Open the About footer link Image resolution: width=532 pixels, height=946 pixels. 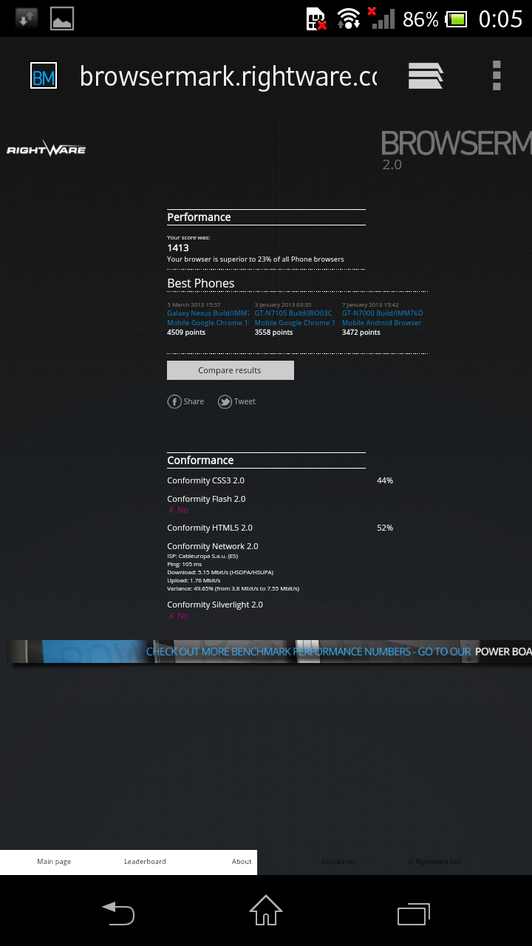point(242,862)
